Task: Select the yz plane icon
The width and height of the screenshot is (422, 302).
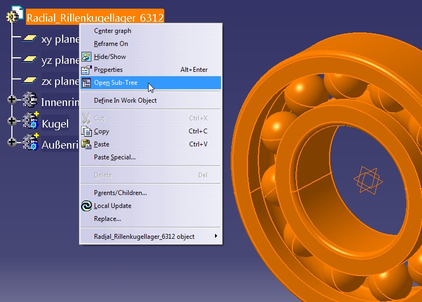Action: point(29,59)
